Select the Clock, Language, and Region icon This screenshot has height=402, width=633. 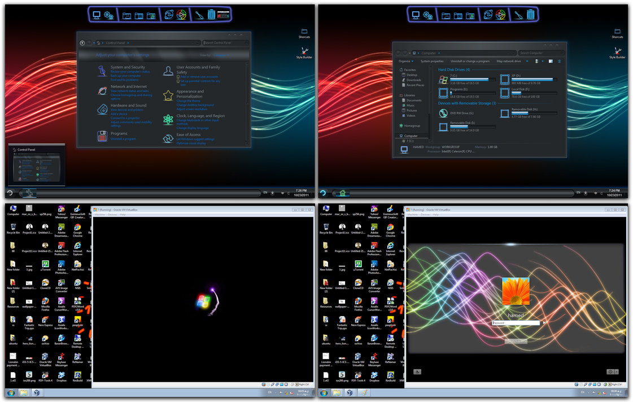coord(168,120)
